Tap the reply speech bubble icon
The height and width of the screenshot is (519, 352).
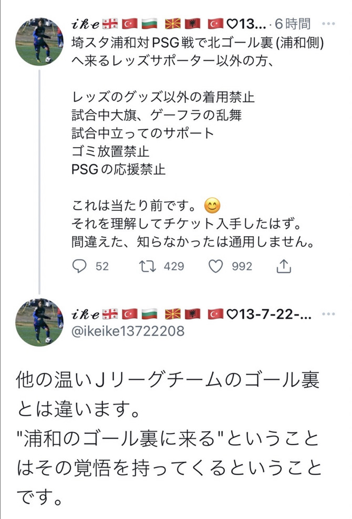click(x=79, y=266)
